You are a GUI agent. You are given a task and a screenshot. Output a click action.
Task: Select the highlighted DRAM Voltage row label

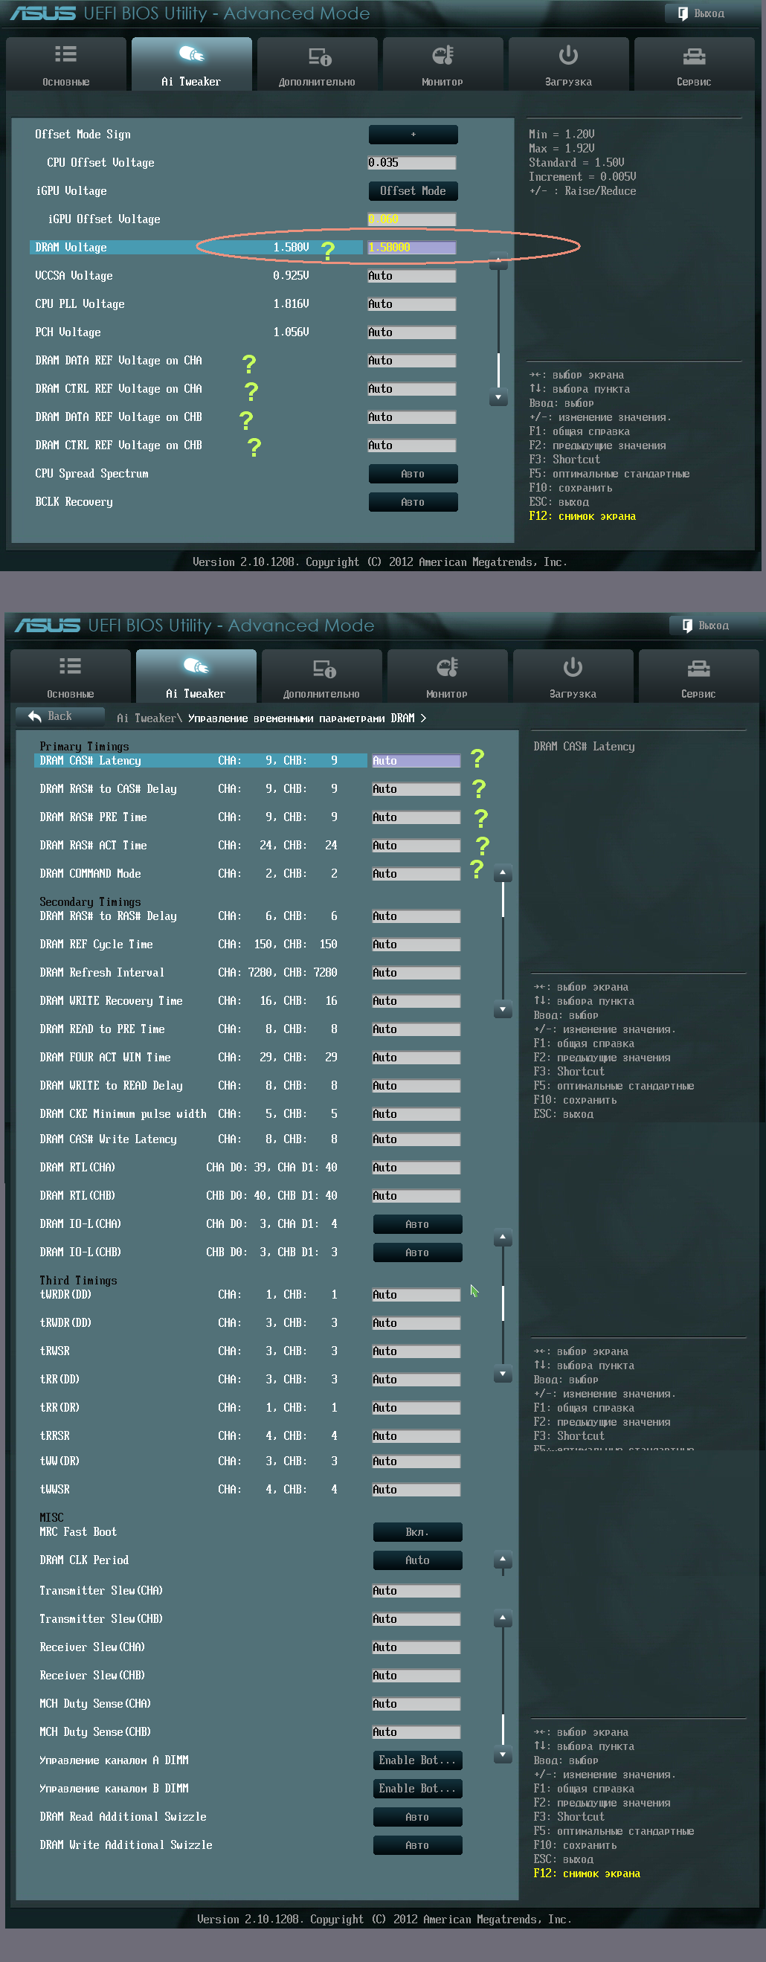(71, 248)
